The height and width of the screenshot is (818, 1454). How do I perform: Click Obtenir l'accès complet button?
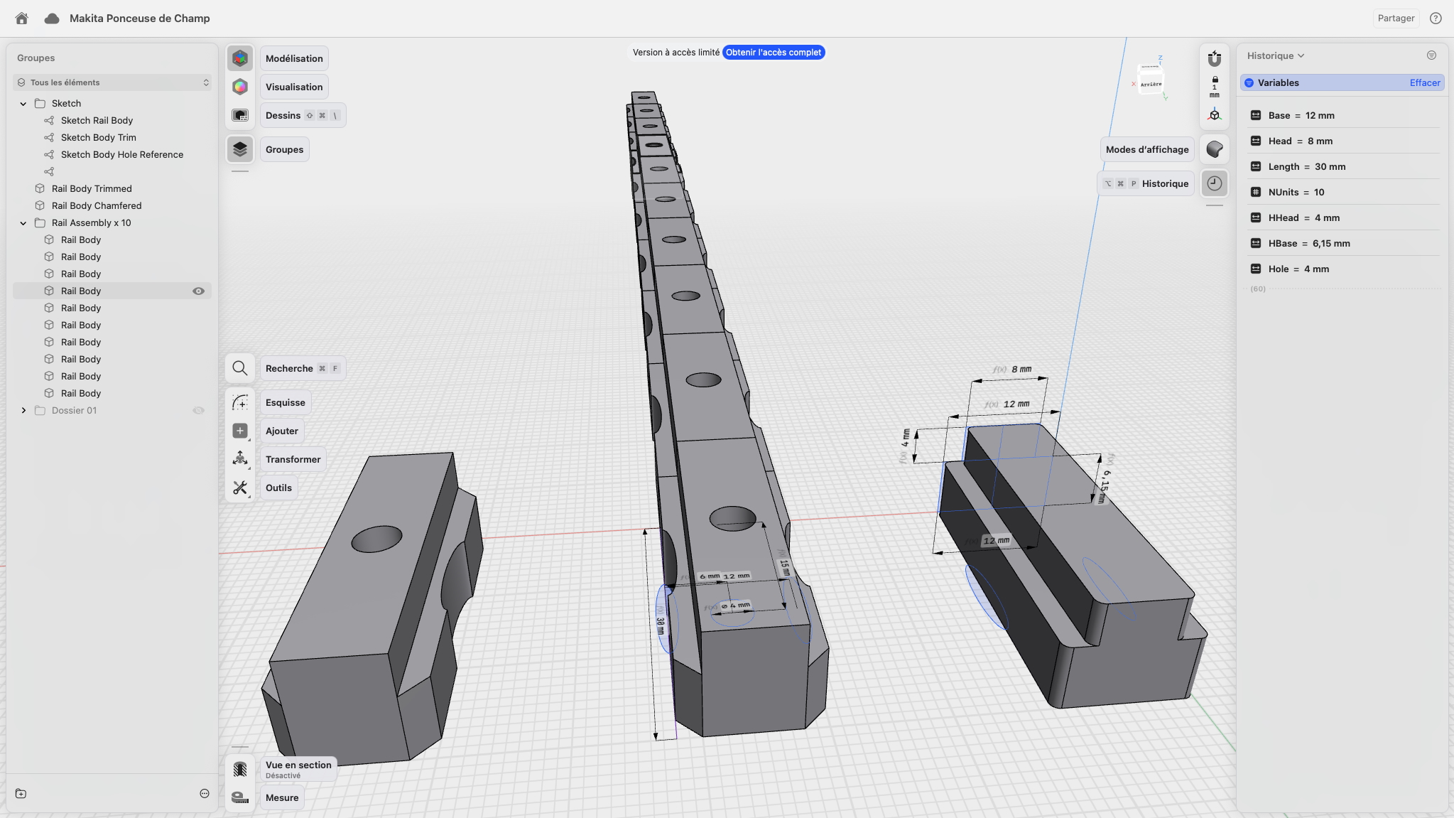coord(774,53)
